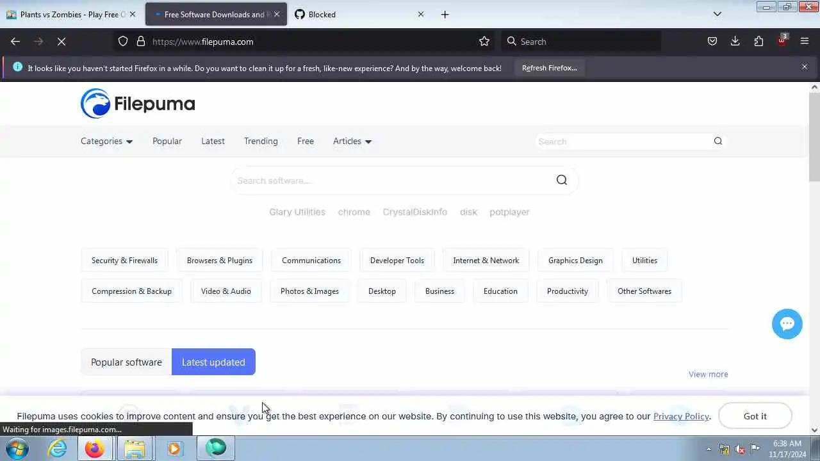820x461 pixels.
Task: Open the Video & Audio category
Action: 226,291
